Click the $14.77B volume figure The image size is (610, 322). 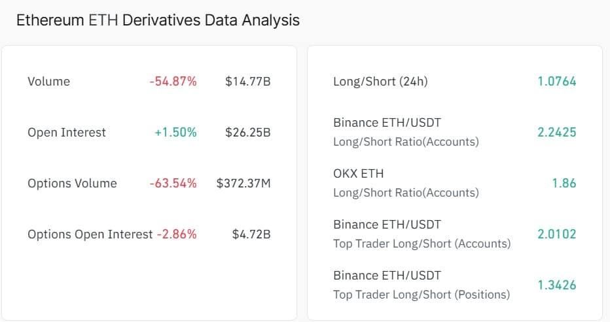[x=248, y=82]
